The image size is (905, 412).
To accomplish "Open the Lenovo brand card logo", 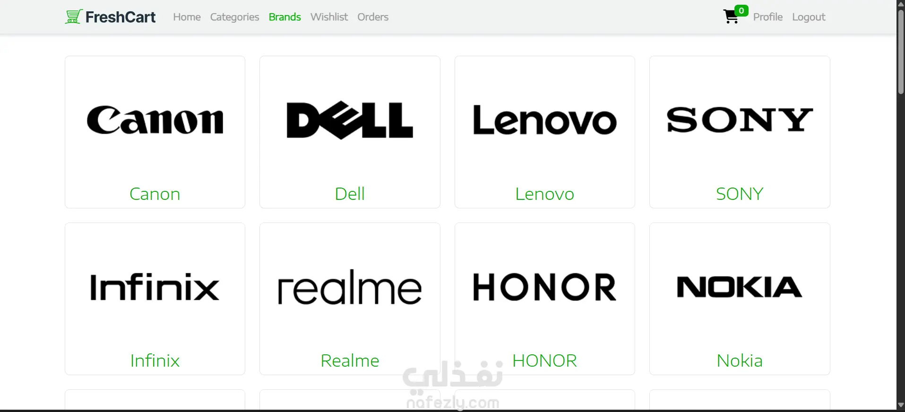I will click(545, 120).
